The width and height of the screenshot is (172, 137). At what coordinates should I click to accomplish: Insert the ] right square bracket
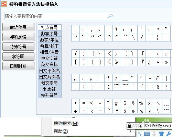(x=84, y=62)
